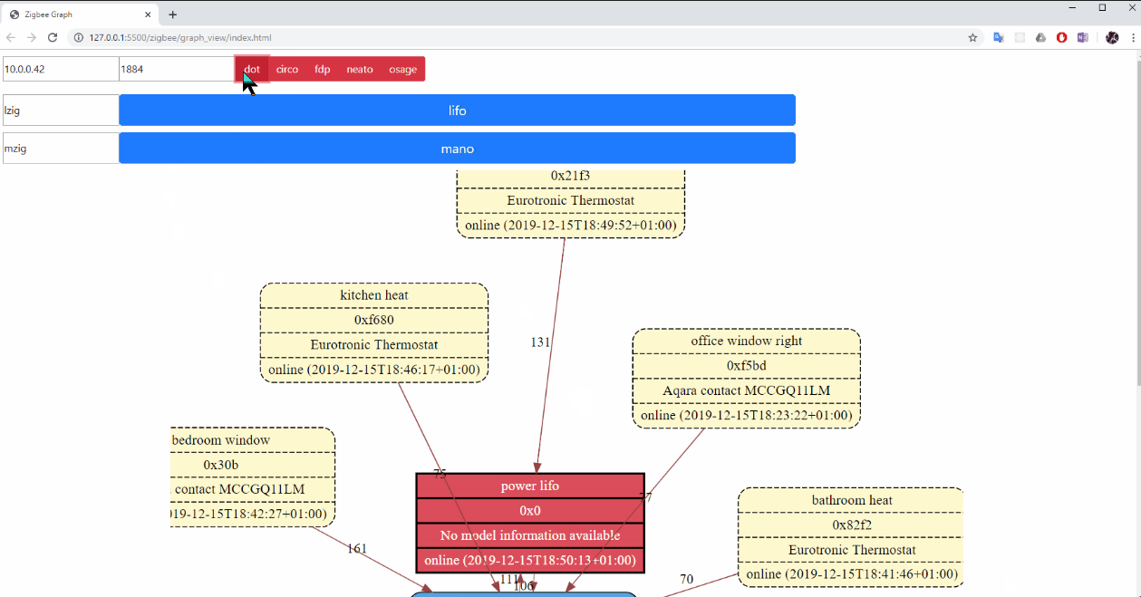
Task: Switch graph layout to osage
Action: click(402, 69)
